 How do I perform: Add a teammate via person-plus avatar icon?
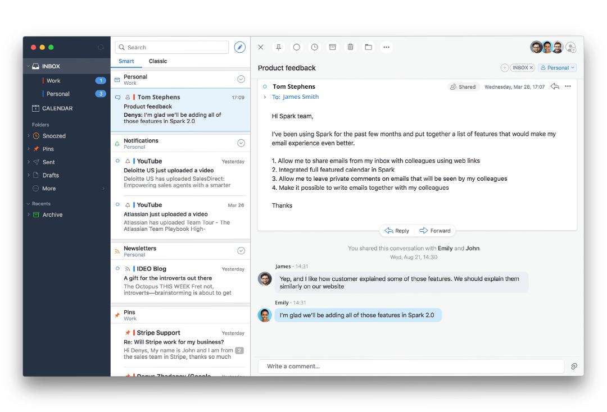(570, 47)
